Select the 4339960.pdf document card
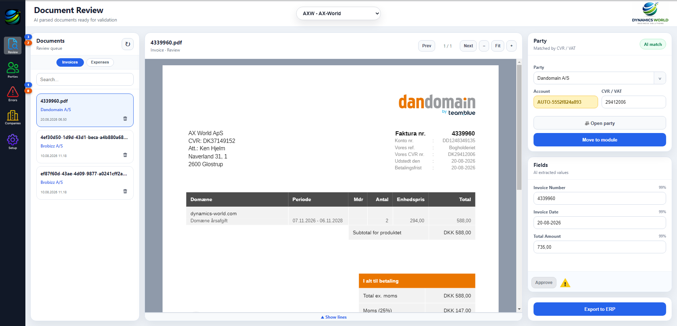The height and width of the screenshot is (326, 677). [x=85, y=110]
